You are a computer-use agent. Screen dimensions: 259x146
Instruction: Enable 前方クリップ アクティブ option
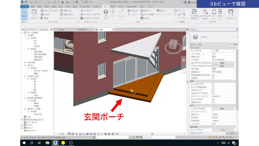pyautogui.click(x=213, y=93)
